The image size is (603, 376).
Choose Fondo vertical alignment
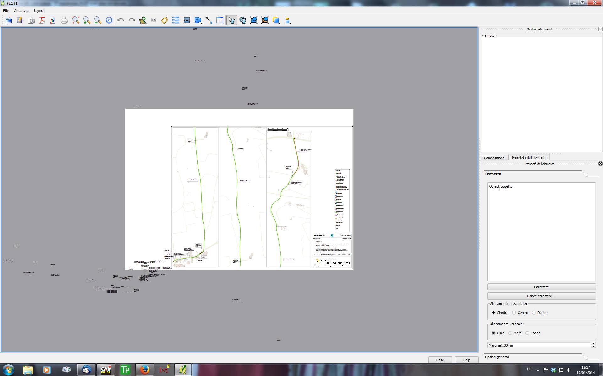[x=527, y=333]
